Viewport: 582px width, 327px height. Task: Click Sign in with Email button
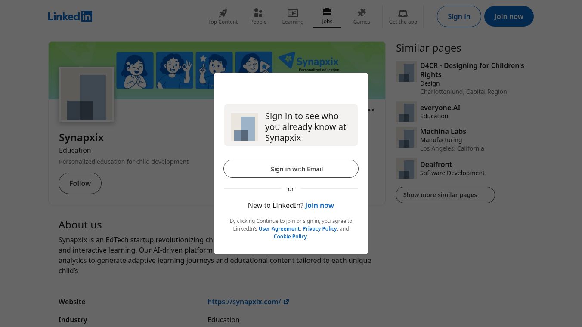click(x=291, y=169)
